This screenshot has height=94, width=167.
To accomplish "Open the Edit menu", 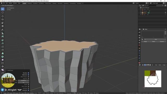I will pos(7,3).
